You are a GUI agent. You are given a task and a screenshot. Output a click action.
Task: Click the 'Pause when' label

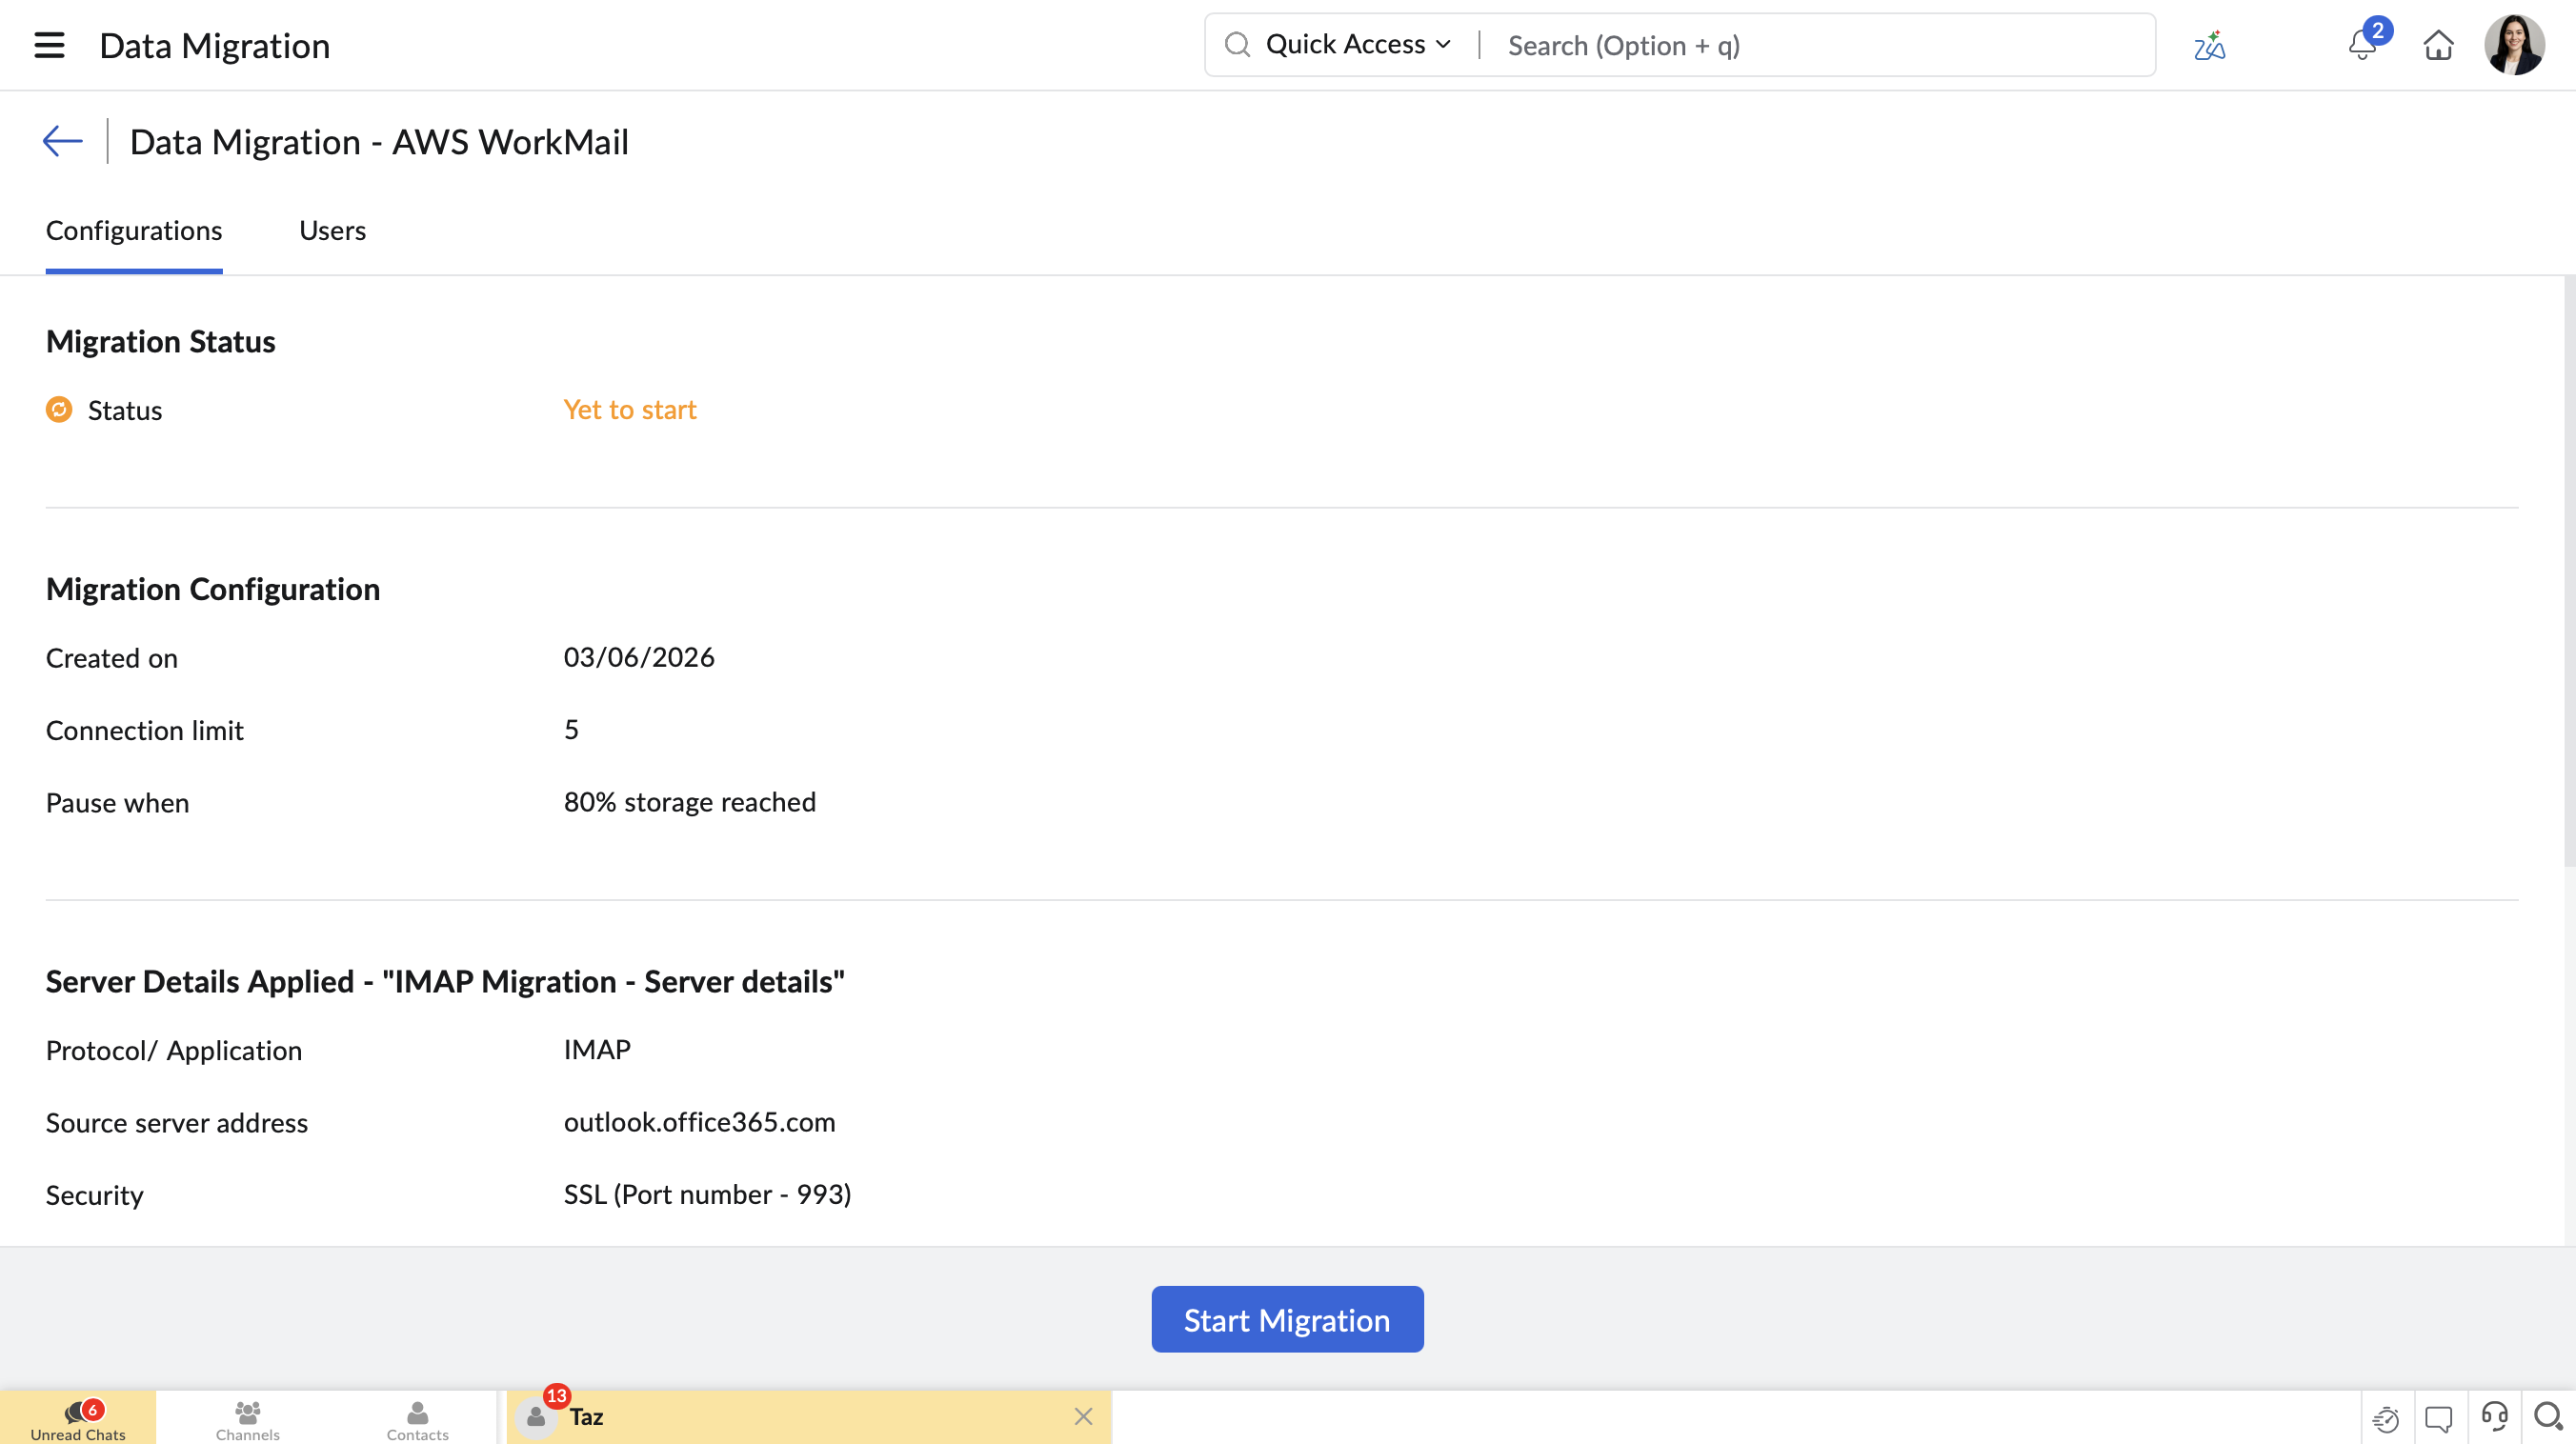point(118,803)
